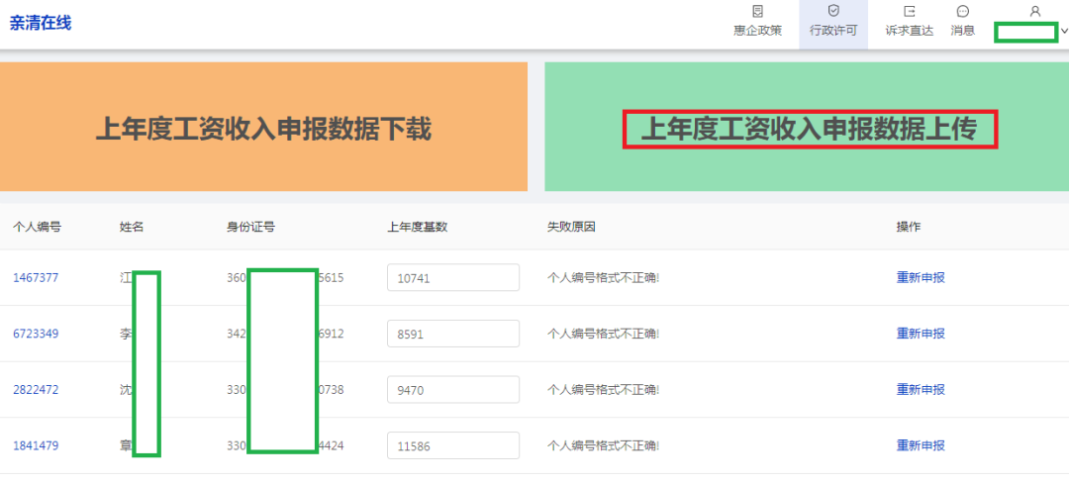Viewport: 1069px width, 486px height.
Task: Open the 惠企政策 menu label
Action: [757, 31]
